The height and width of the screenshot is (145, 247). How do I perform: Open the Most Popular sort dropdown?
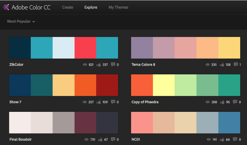point(21,21)
